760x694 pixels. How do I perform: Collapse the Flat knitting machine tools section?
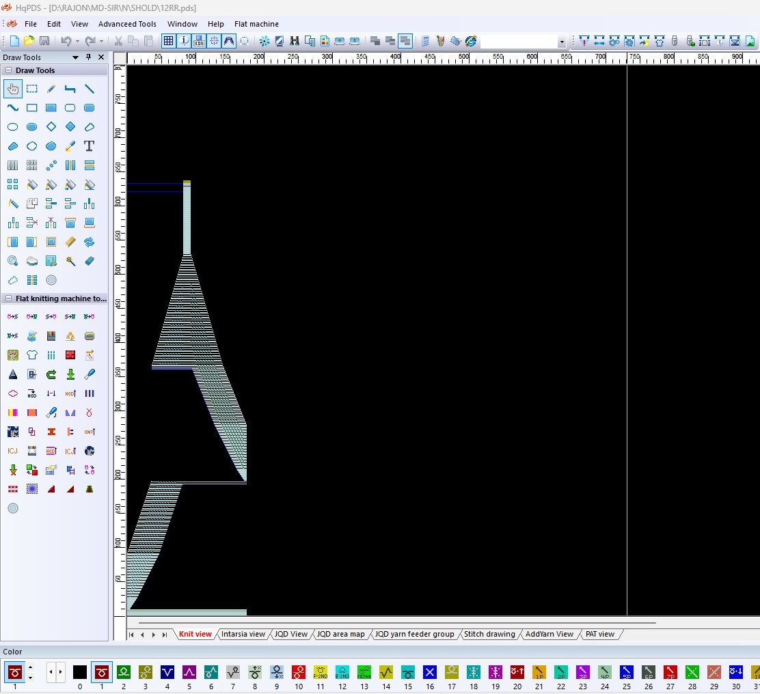point(9,299)
